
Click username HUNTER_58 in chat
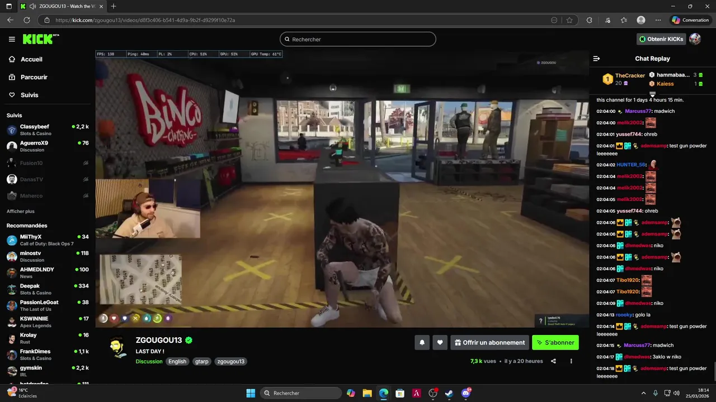631,165
